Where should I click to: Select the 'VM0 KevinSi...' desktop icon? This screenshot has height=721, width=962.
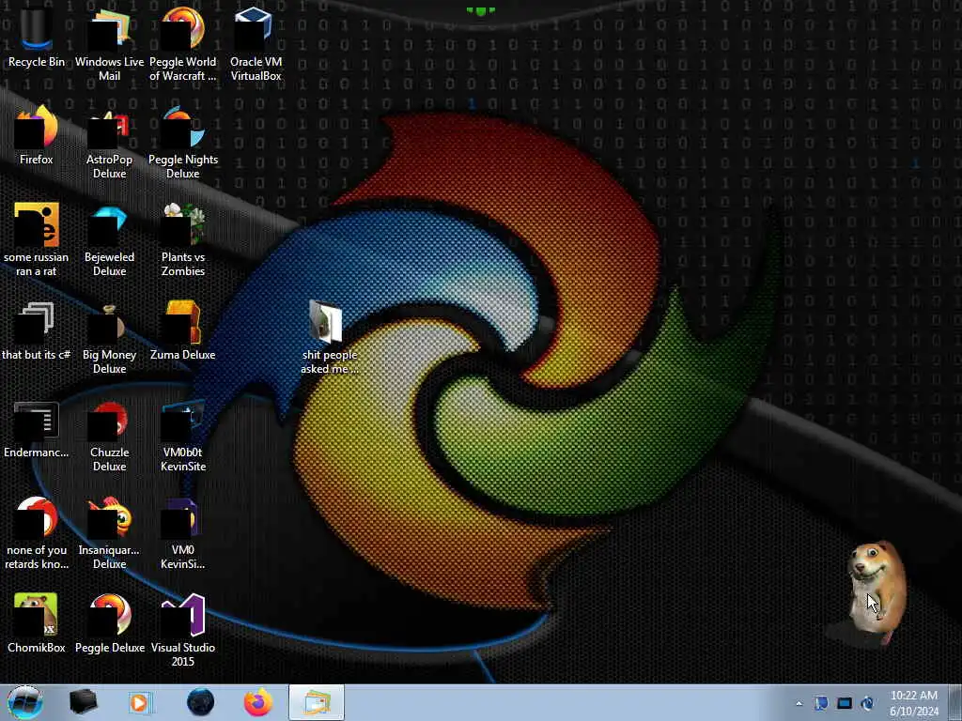(183, 533)
